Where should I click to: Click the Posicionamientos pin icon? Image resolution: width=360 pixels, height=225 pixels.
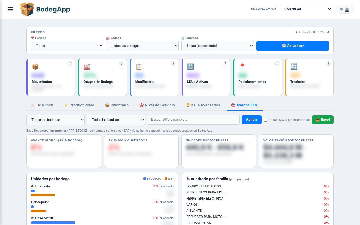pyautogui.click(x=242, y=66)
